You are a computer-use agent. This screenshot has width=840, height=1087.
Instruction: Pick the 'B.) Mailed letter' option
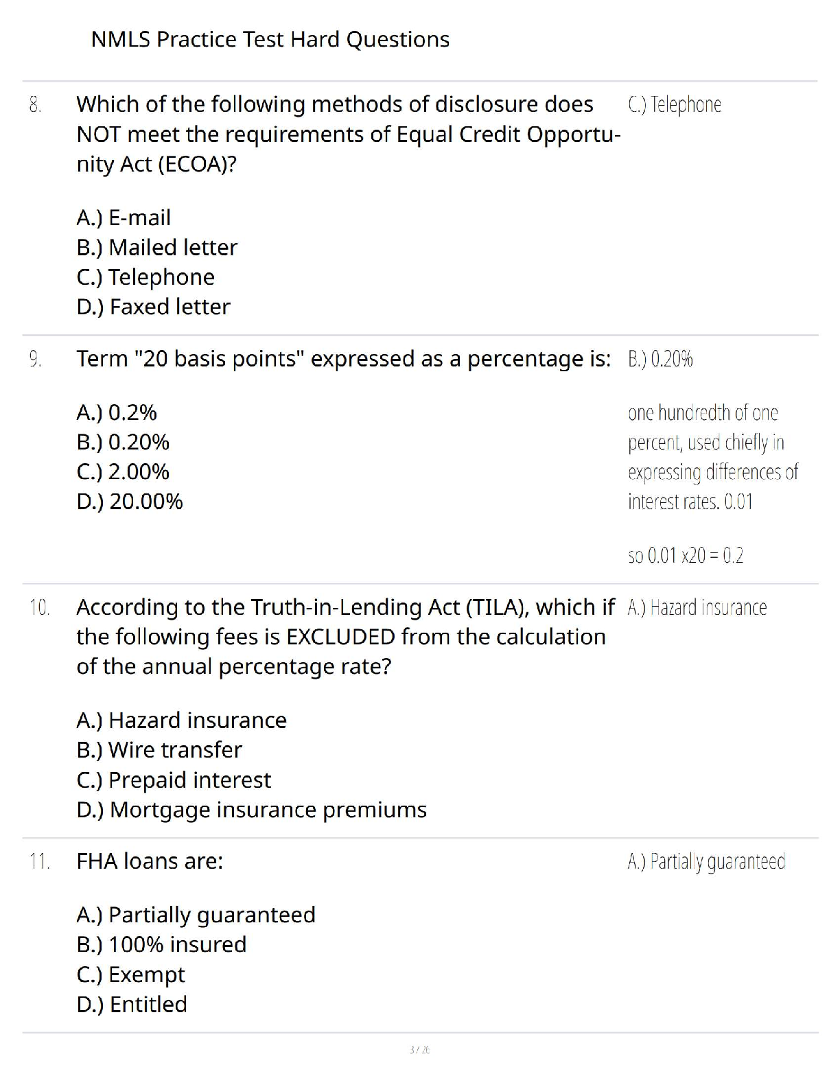coord(156,247)
